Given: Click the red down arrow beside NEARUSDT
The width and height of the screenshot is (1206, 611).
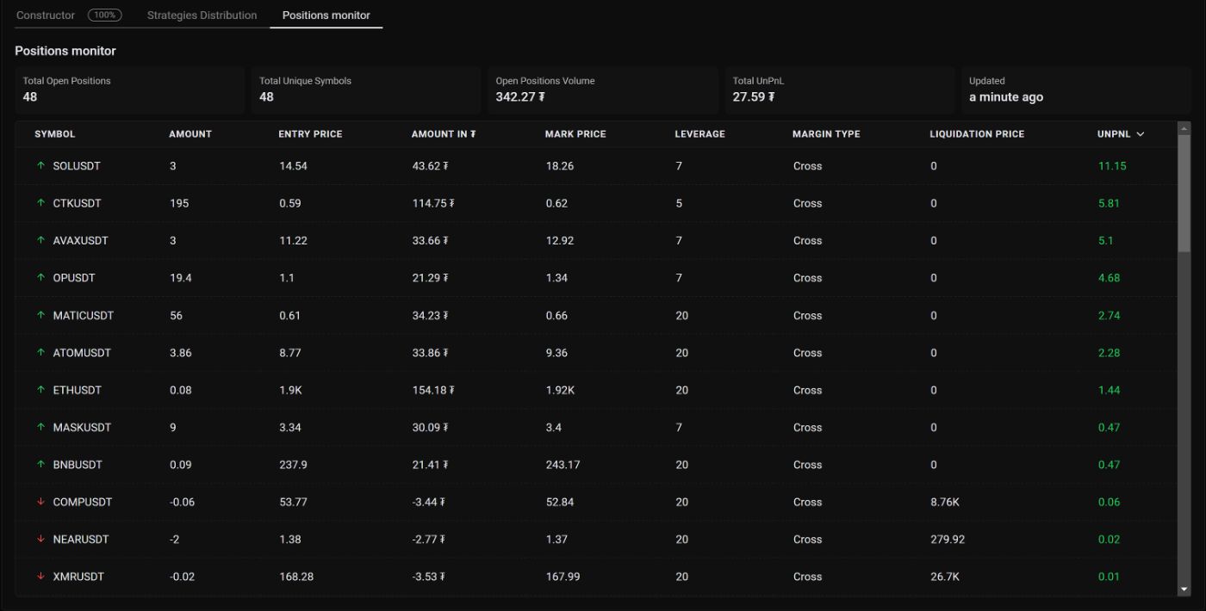Looking at the screenshot, I should [x=40, y=540].
